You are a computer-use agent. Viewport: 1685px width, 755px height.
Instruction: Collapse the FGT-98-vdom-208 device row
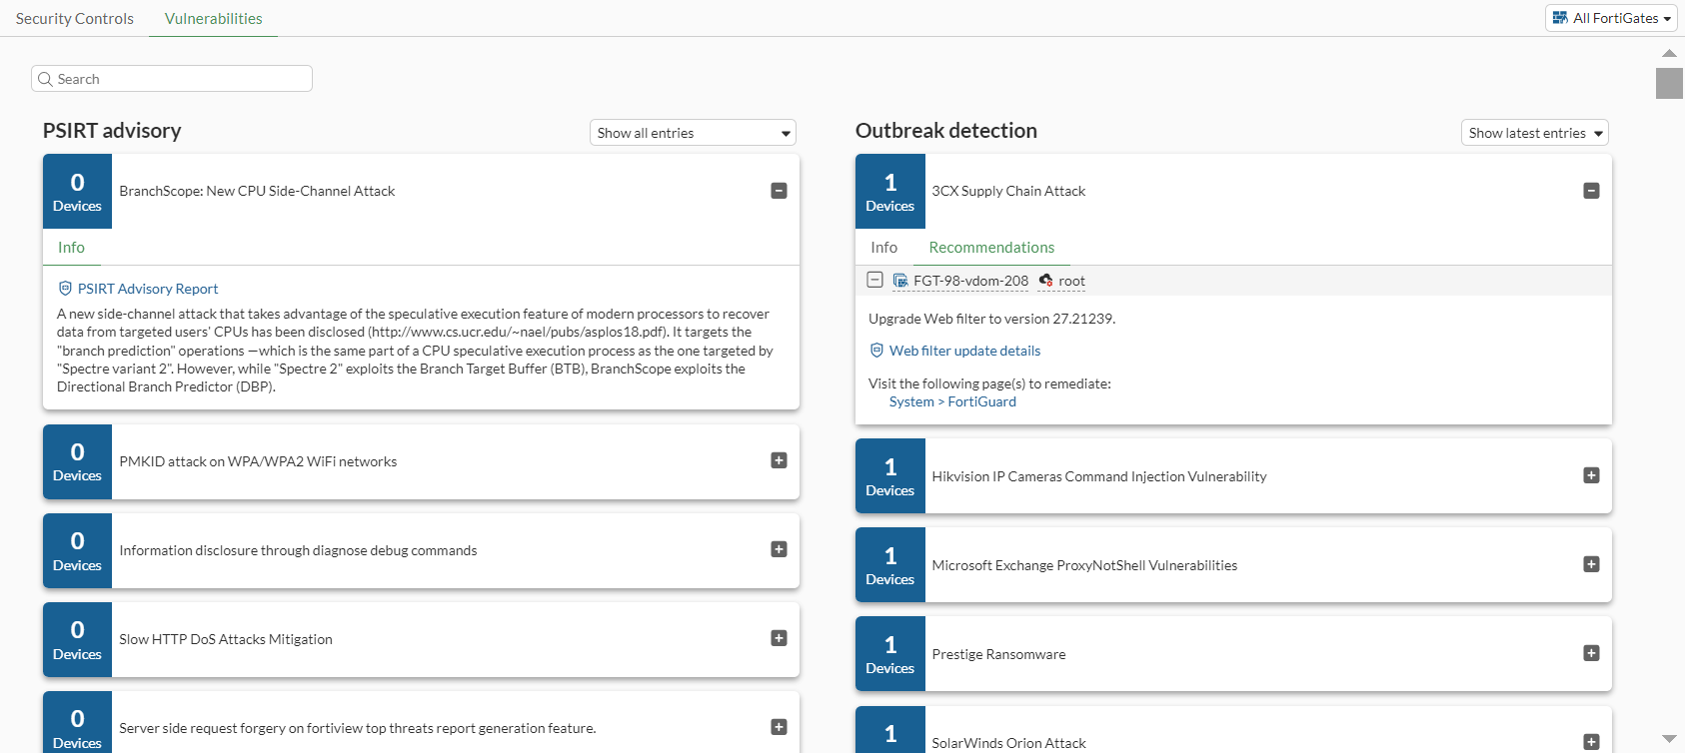coord(874,281)
